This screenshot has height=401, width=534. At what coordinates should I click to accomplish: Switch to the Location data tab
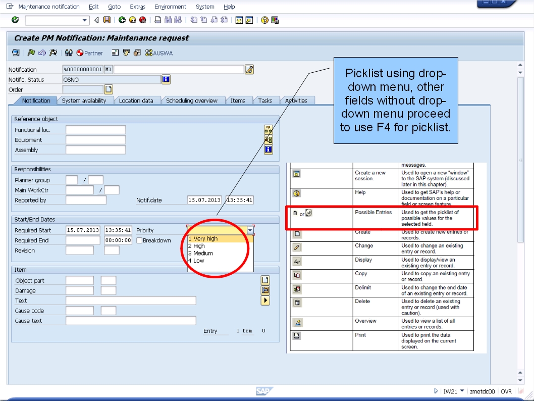point(137,100)
